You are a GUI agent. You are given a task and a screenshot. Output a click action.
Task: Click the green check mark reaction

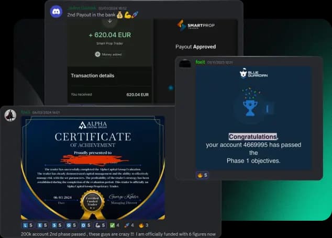coord(114,225)
